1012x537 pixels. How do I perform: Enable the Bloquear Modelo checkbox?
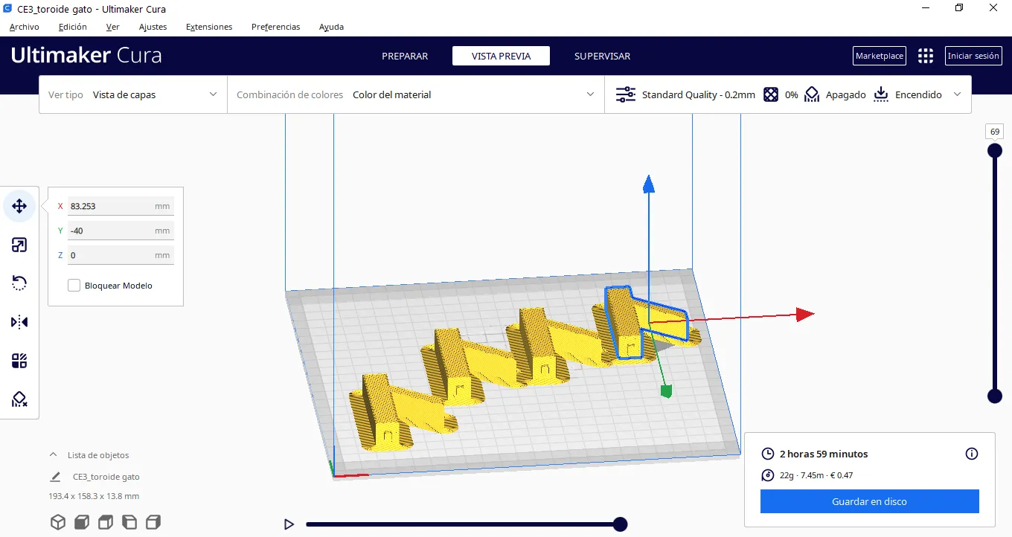tap(74, 286)
